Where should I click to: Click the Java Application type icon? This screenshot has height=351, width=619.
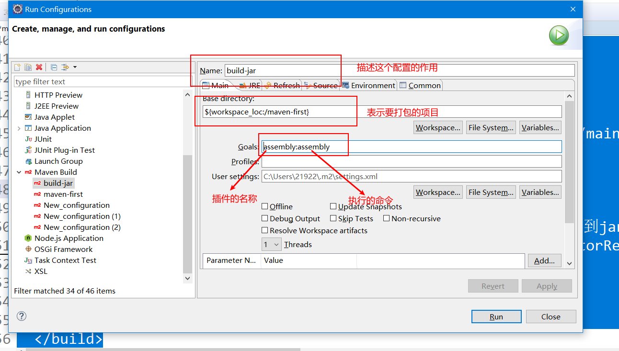[x=29, y=128]
